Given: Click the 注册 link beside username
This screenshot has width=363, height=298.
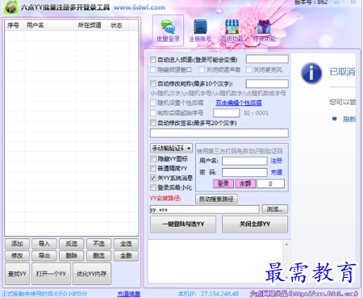Looking at the screenshot, I should (x=276, y=161).
